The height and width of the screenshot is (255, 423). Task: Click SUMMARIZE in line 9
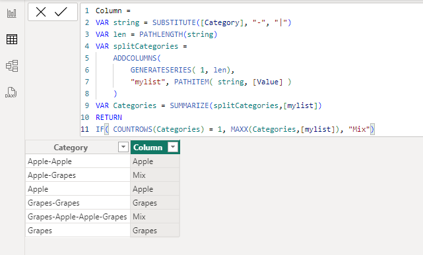tap(189, 105)
